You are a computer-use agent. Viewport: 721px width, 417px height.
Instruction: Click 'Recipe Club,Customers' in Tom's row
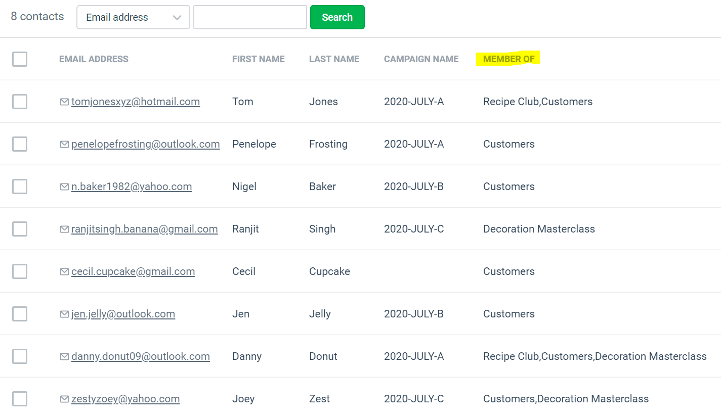[x=538, y=102]
